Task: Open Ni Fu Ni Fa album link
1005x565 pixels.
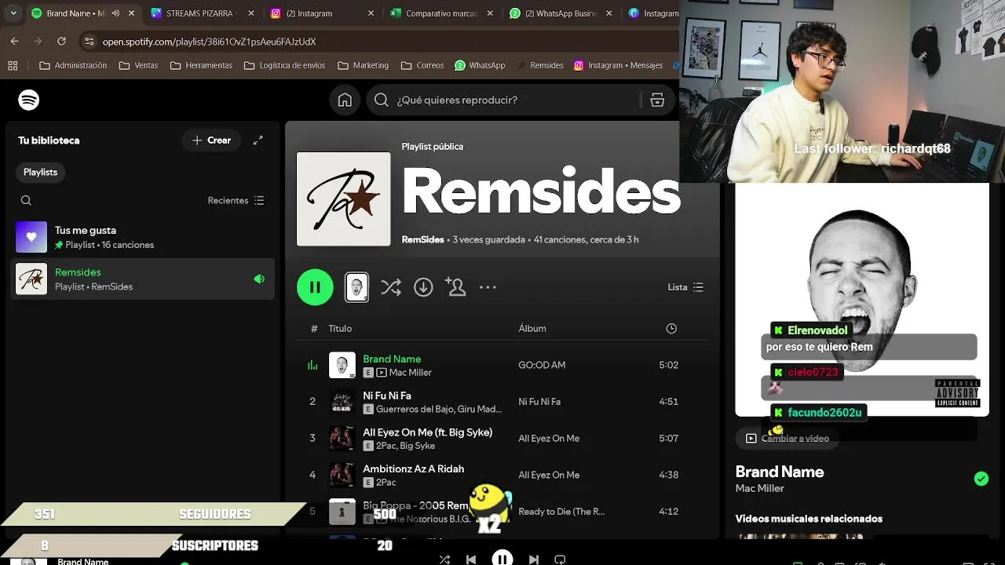Action: pyautogui.click(x=539, y=402)
